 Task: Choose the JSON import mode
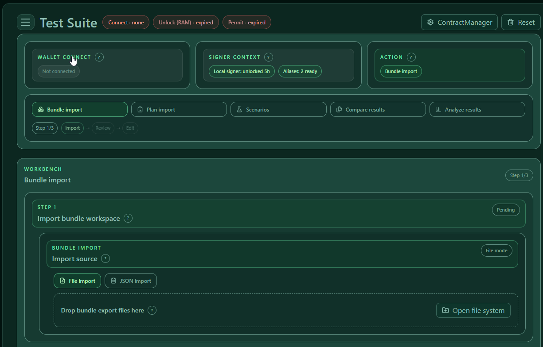131,281
